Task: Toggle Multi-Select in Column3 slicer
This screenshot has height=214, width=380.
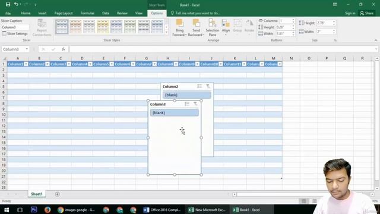Action: [x=187, y=104]
